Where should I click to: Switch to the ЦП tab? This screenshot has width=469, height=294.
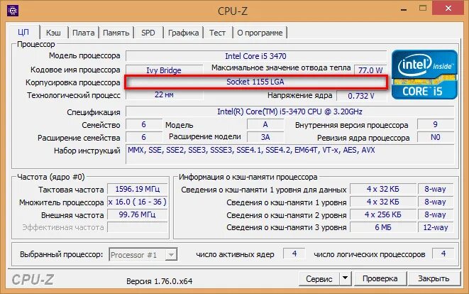pos(23,33)
